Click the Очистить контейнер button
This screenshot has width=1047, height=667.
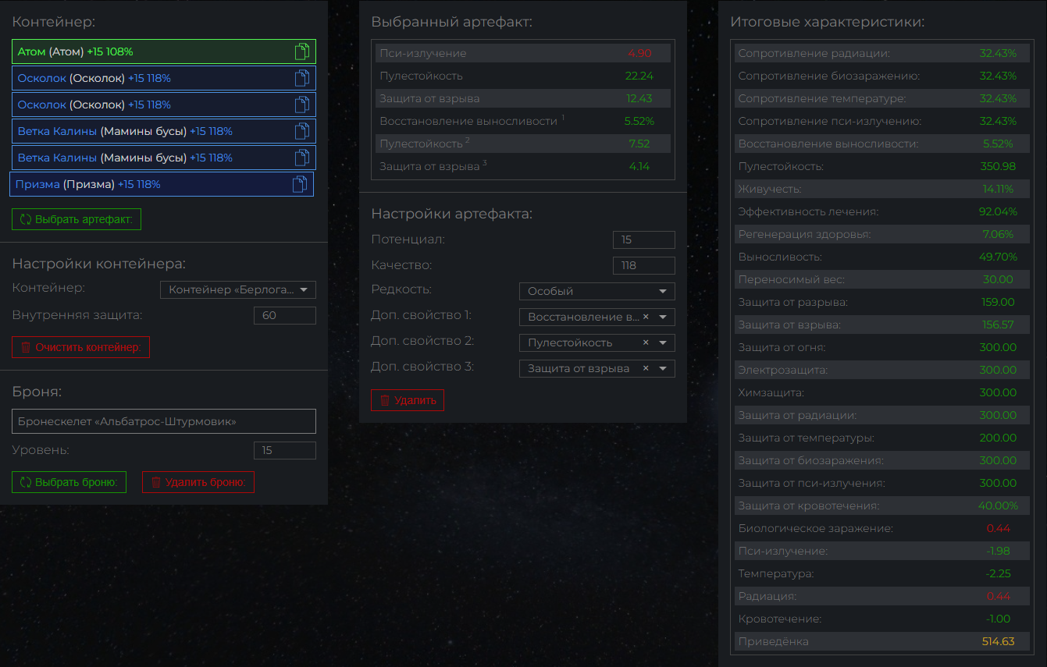(x=80, y=347)
